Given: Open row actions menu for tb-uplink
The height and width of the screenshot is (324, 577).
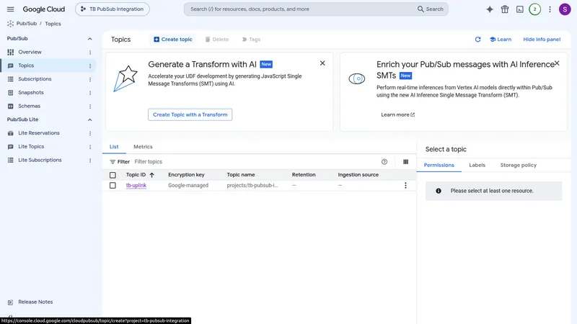Looking at the screenshot, I should click(x=405, y=186).
